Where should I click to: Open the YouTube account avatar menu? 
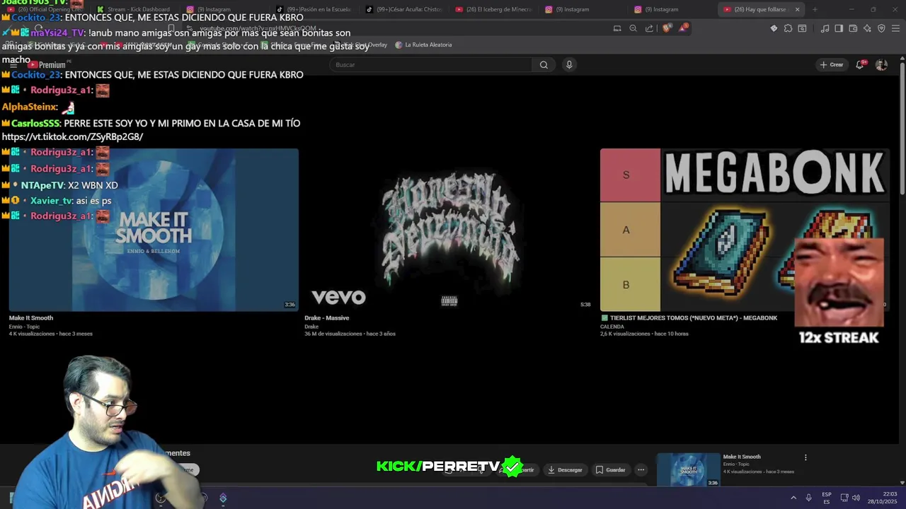[x=881, y=64]
